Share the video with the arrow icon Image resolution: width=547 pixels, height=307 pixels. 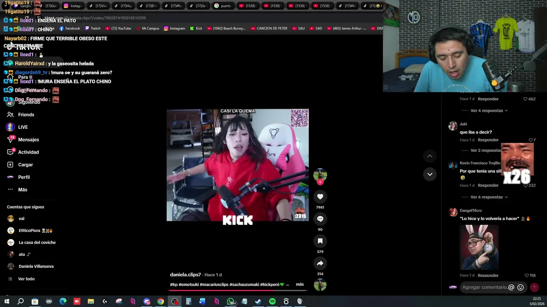click(320, 263)
